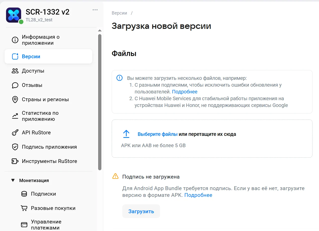Viewport: 319px width, 231px height.
Task: Go to Отзывы in sidebar
Action: tap(48, 85)
